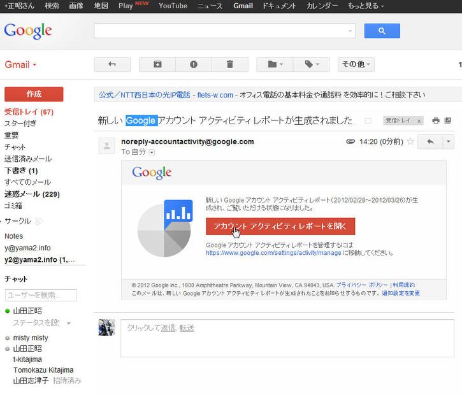Open the labels tag icon menu
Viewport: 462px width, 395px height.
point(312,64)
